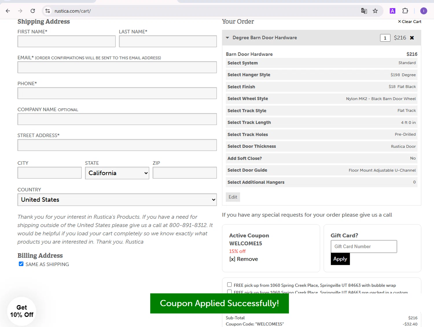Click the Select Hanger Style row
Screen dimensions: 434x327
coord(321,75)
